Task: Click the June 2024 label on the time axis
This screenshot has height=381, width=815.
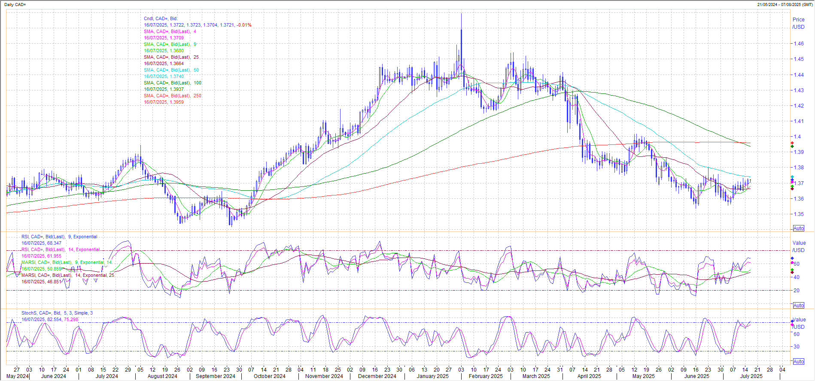Action: [54, 376]
